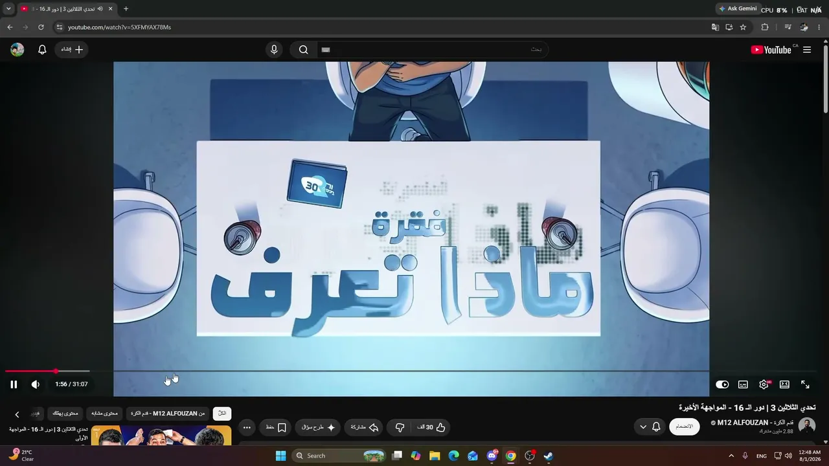Open the create (+) button
The image size is (829, 466).
pyautogui.click(x=72, y=50)
